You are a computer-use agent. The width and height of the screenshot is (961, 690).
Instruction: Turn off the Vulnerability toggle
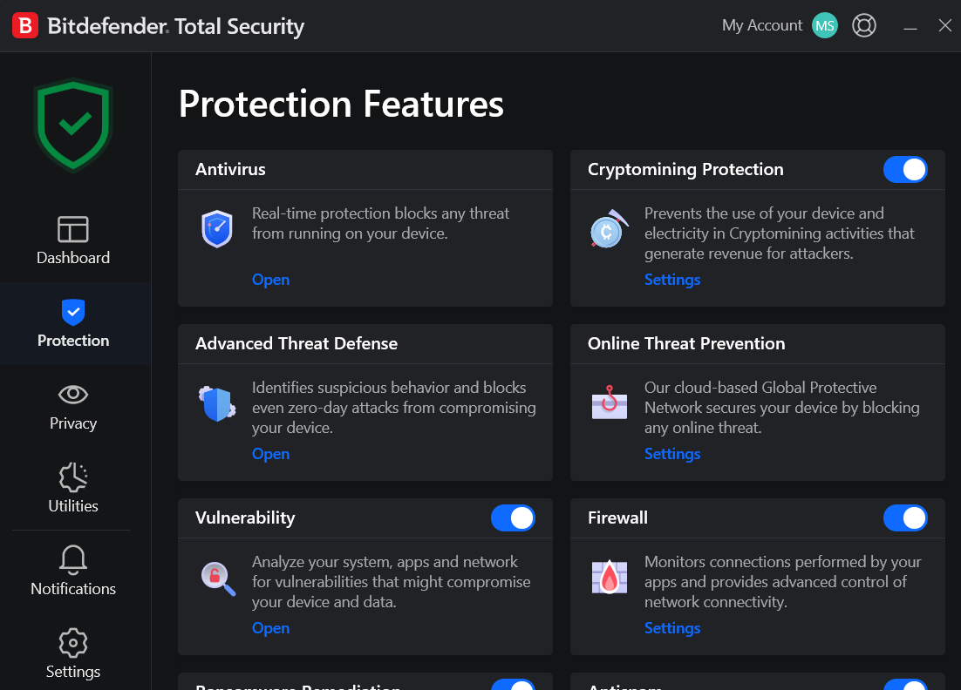(513, 518)
